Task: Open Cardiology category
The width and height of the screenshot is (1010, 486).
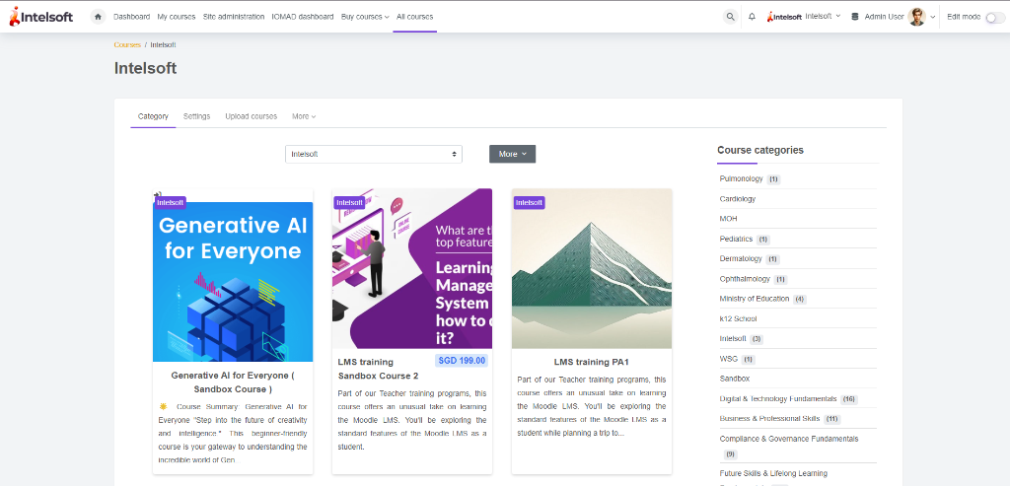Action: click(738, 199)
